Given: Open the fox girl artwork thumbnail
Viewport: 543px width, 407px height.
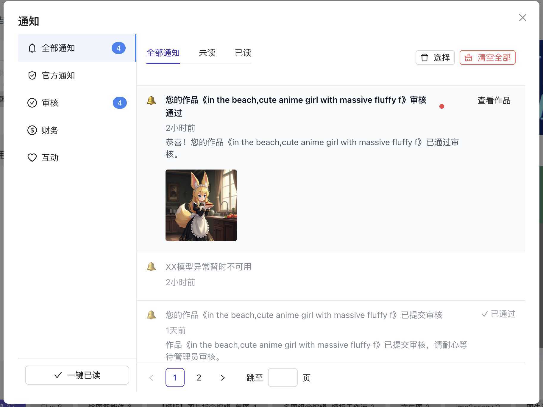Looking at the screenshot, I should tap(201, 205).
